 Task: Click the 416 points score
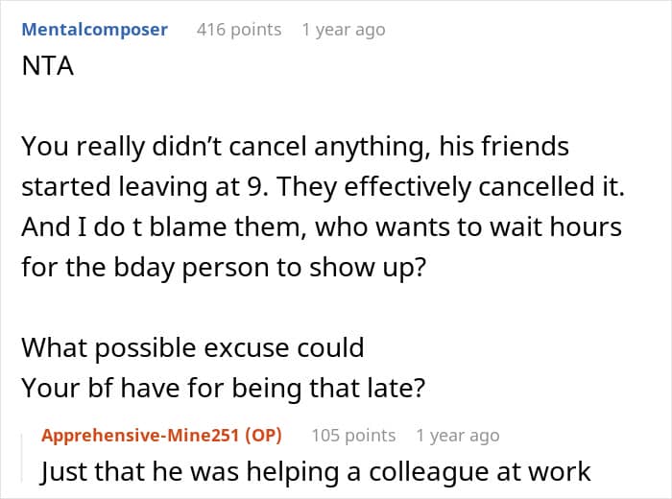tap(239, 30)
